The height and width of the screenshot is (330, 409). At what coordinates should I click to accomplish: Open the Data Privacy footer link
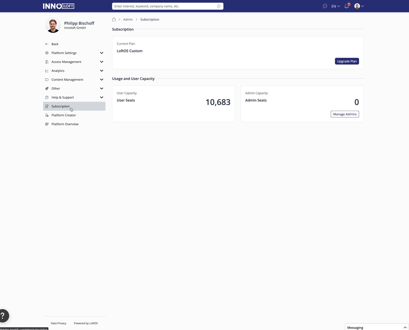click(x=58, y=323)
